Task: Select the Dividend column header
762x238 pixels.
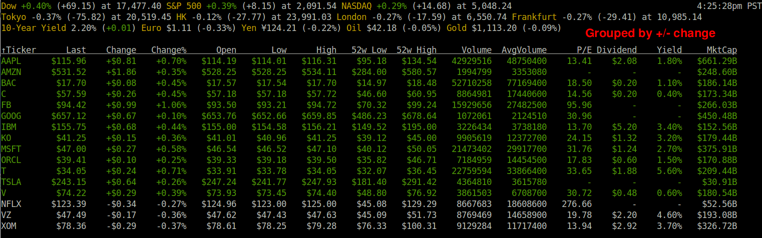Action: click(617, 50)
